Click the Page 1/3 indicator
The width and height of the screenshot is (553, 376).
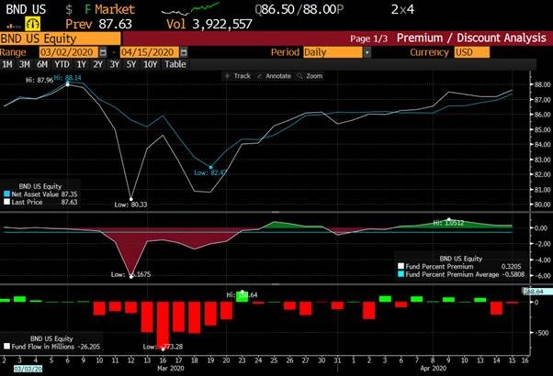[368, 39]
